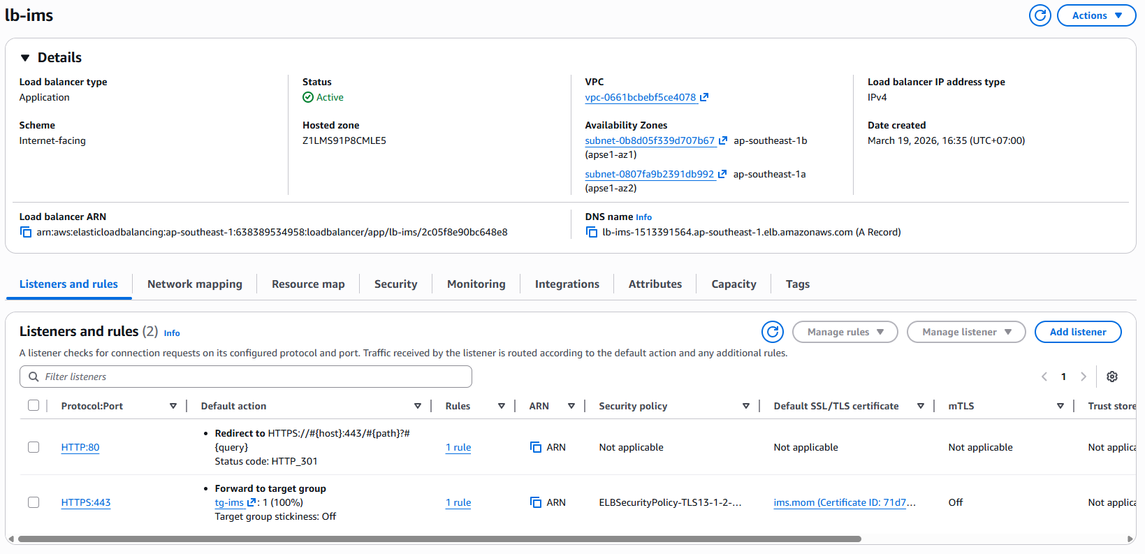Click the Add listener button
1145x554 pixels.
[1078, 332]
